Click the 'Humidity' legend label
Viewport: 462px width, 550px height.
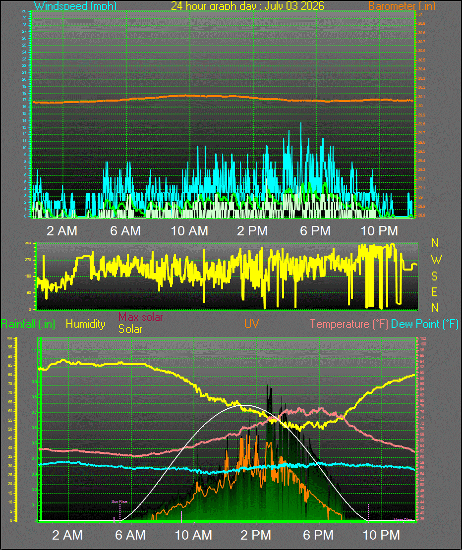coord(86,324)
